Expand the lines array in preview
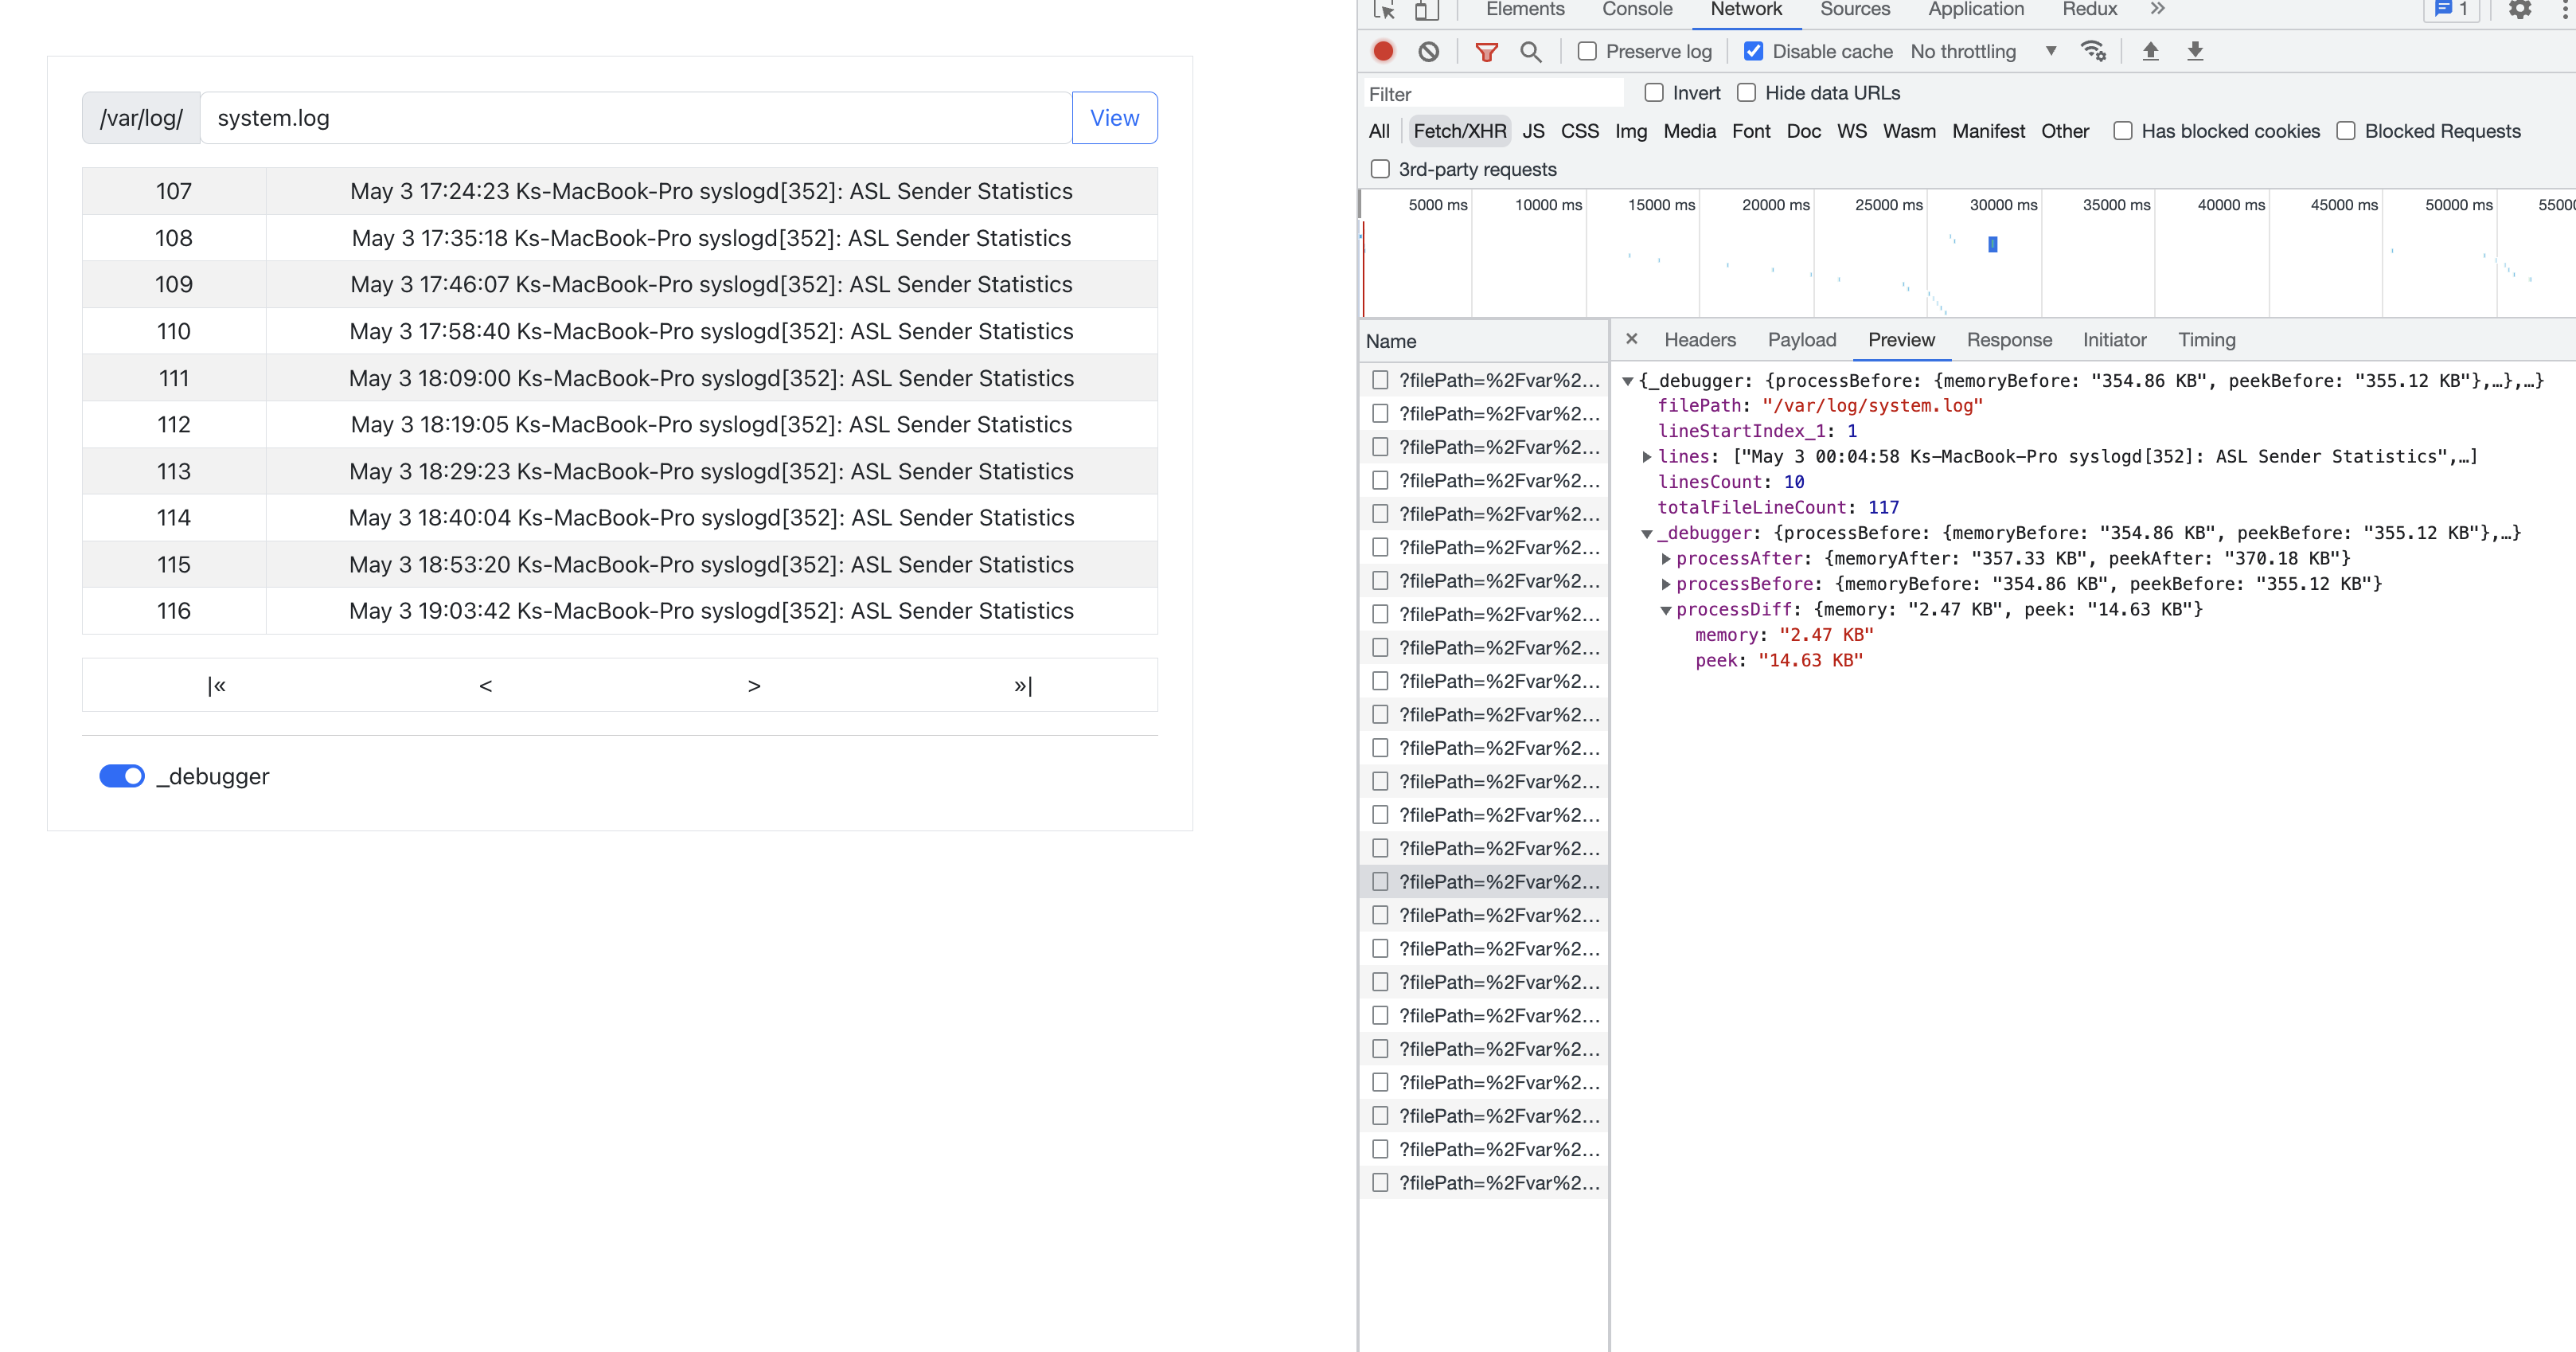 click(1646, 456)
